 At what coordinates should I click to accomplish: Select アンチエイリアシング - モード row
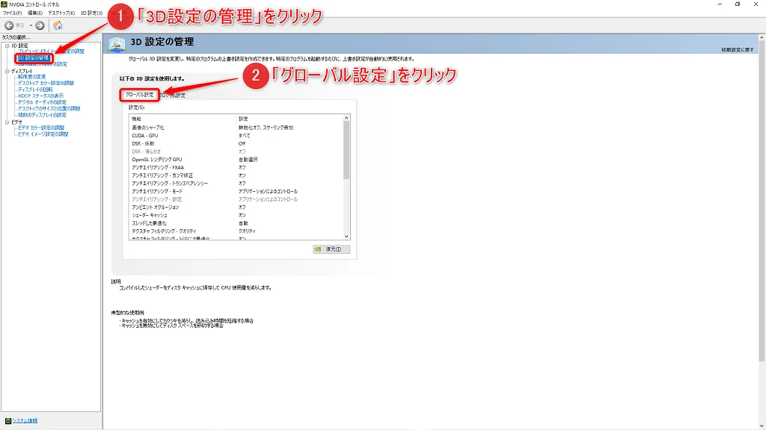(236, 191)
